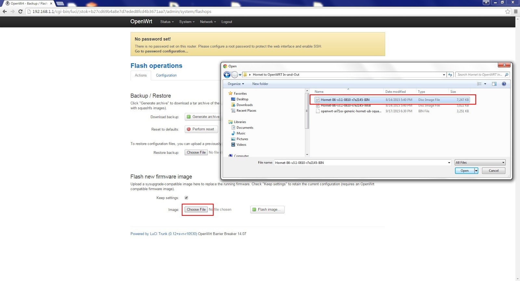The width and height of the screenshot is (520, 281).
Task: Expand the All Files type dropdown
Action: click(x=480, y=163)
